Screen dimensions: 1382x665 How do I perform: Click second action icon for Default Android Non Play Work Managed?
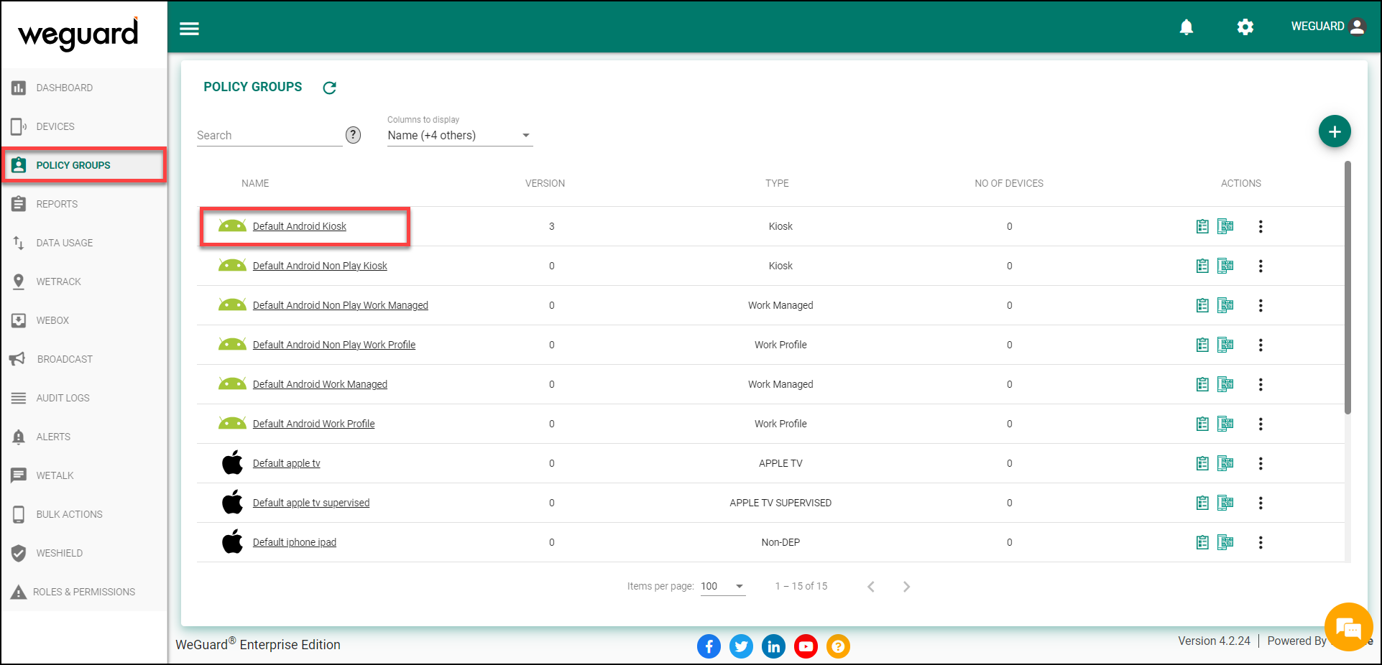click(x=1225, y=305)
